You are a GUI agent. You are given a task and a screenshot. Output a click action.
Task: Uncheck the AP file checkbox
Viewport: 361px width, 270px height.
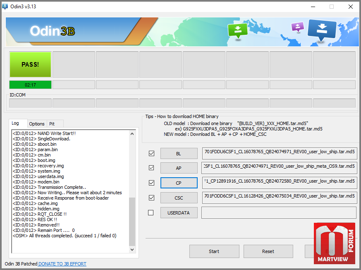pos(151,168)
